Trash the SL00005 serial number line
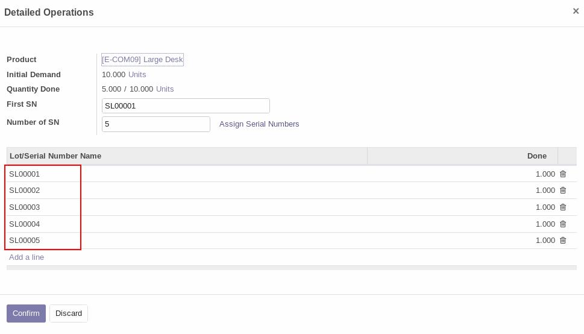584x334 pixels. click(563, 241)
